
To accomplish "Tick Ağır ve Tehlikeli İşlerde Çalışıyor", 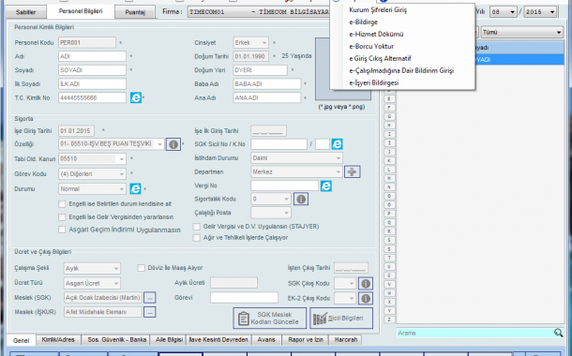I will point(197,238).
